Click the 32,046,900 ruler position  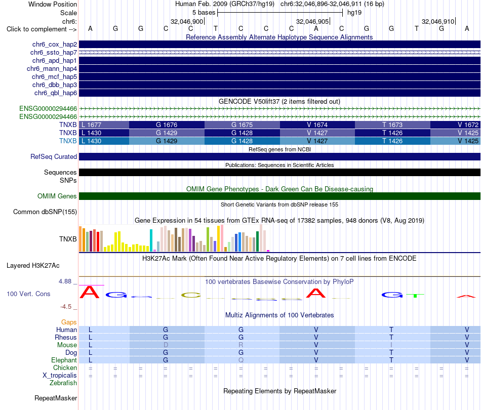[x=187, y=21]
